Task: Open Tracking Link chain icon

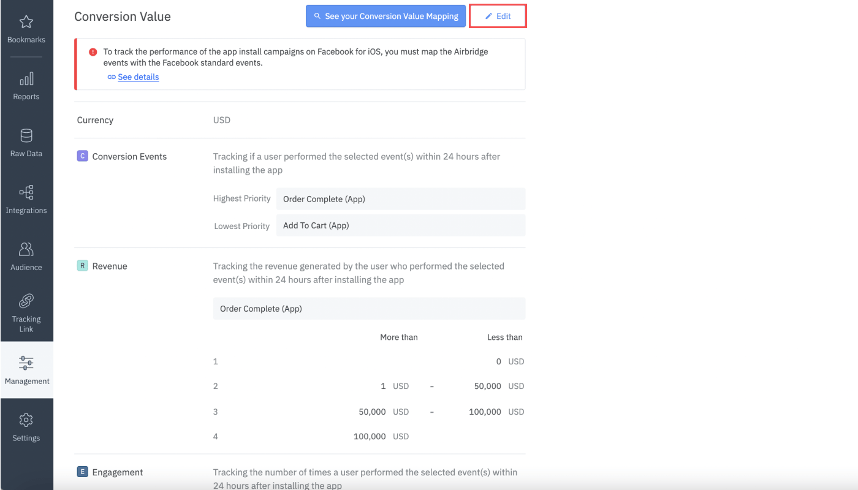Action: [26, 301]
